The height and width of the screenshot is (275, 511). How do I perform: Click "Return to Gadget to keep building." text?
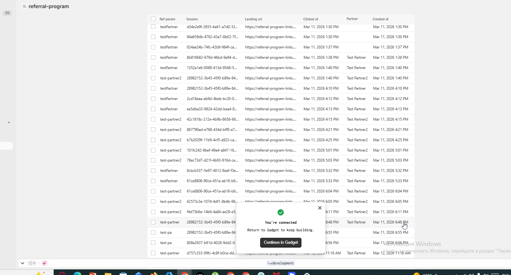[x=280, y=230]
